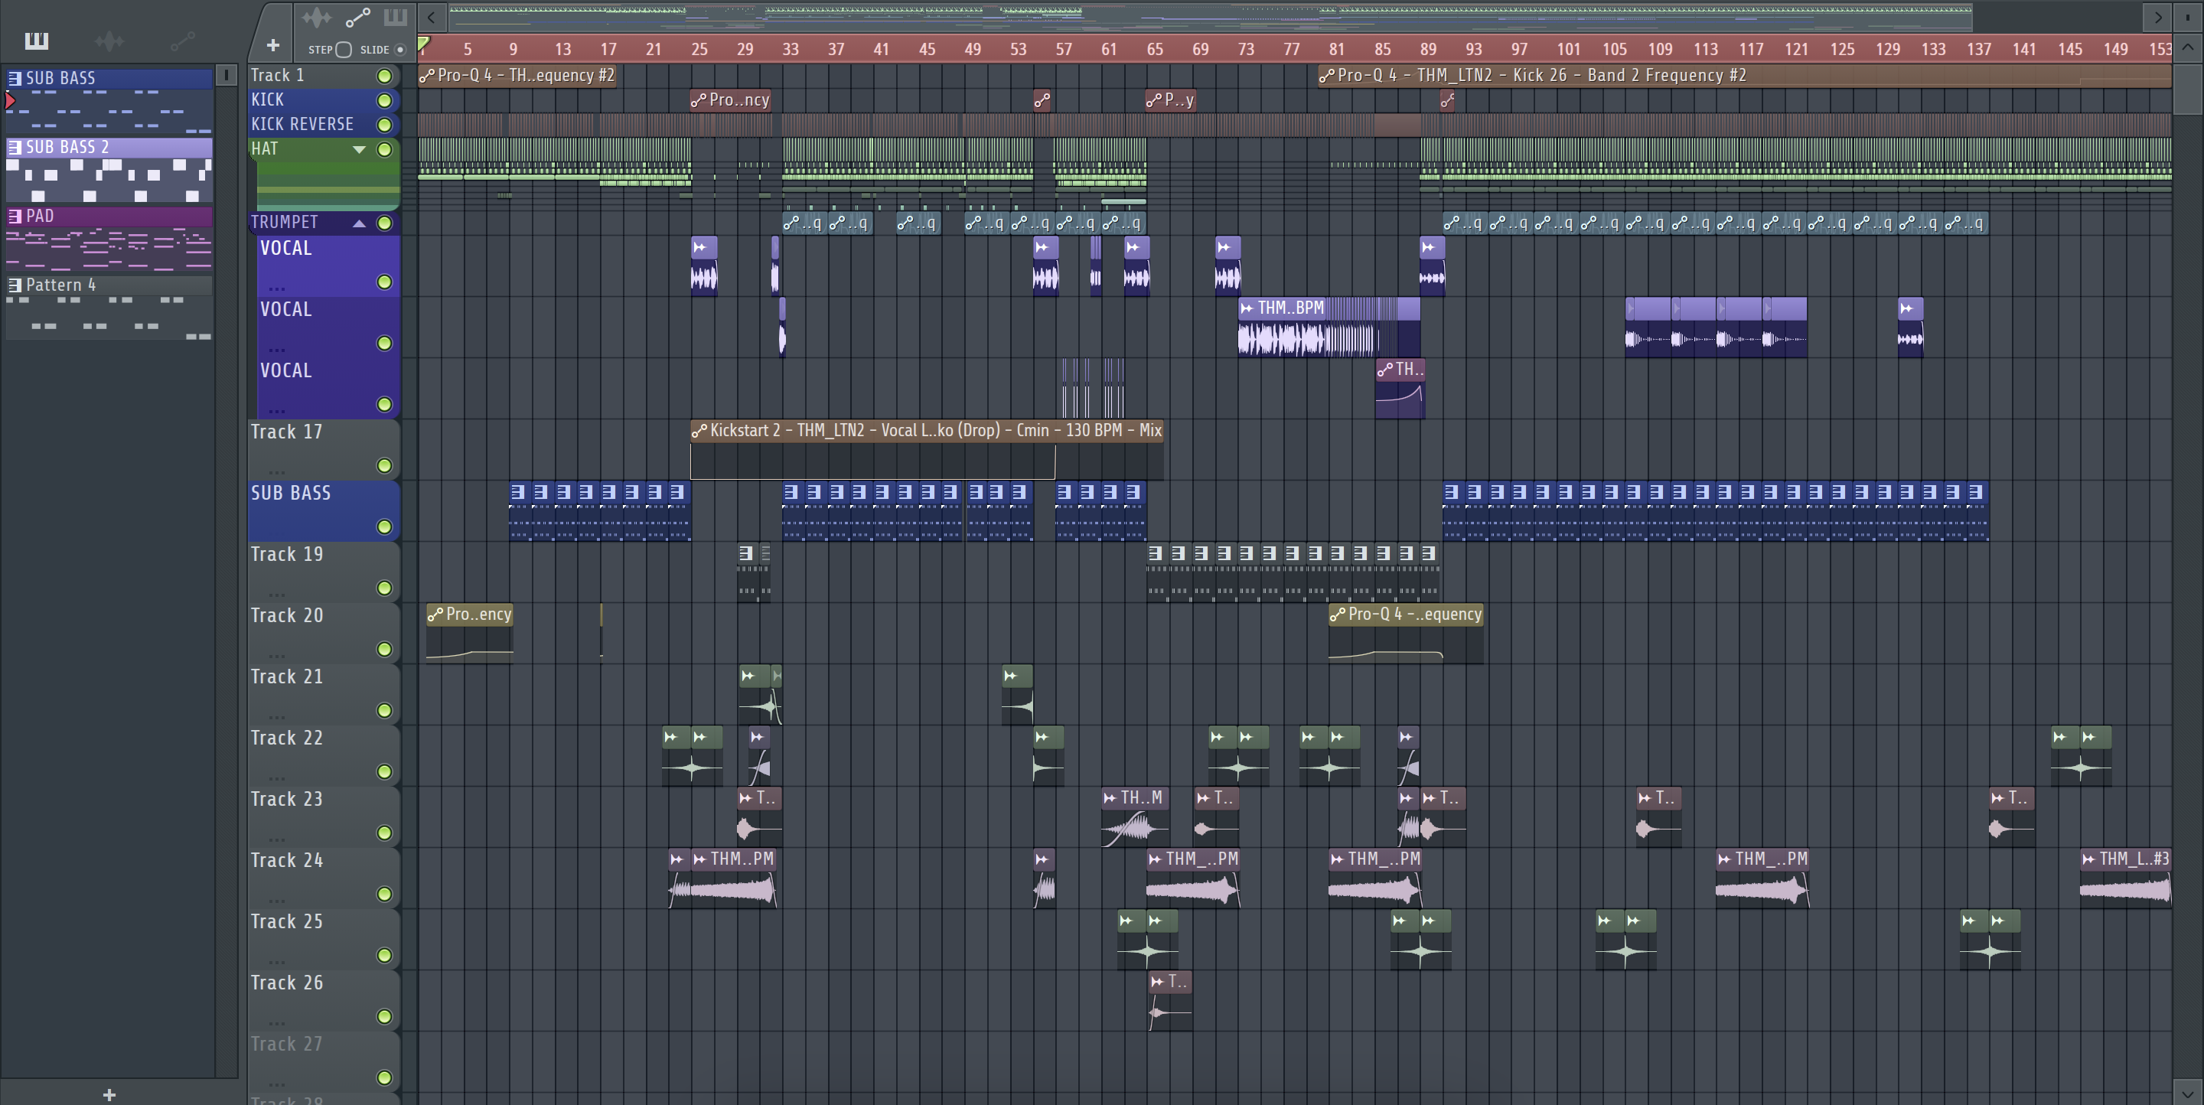Click the plus button above the track list

tap(273, 45)
